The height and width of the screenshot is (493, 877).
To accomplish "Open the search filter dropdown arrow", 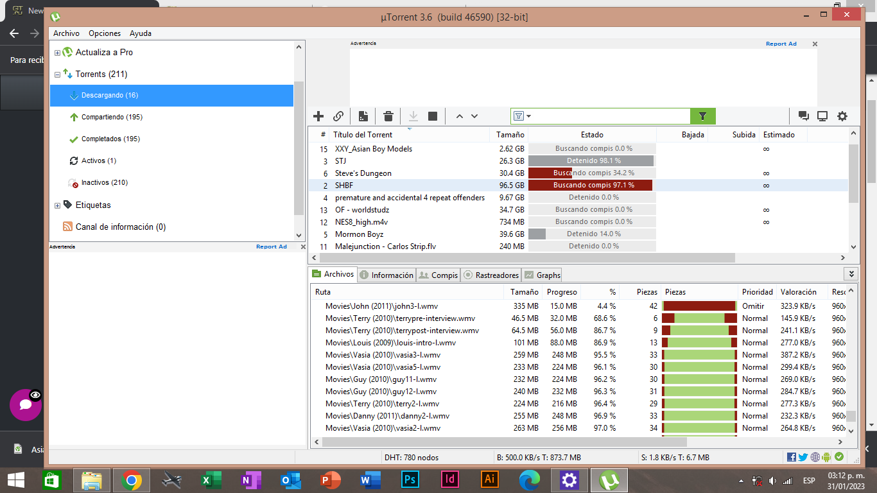I will pyautogui.click(x=528, y=116).
